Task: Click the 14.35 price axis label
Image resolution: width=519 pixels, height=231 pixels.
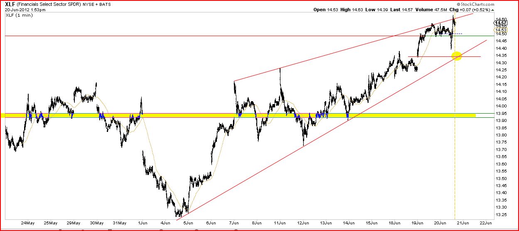Action: [x=501, y=55]
